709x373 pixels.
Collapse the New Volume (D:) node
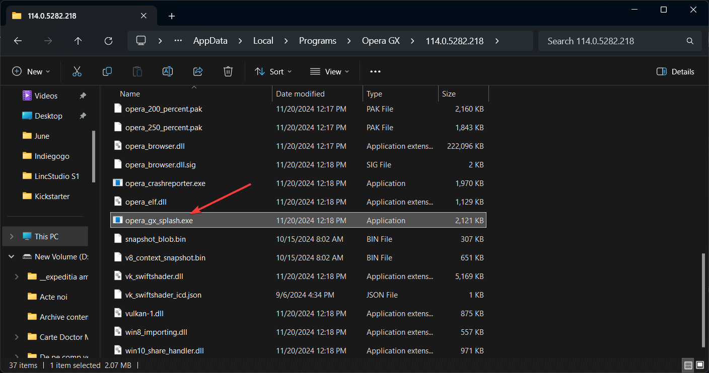point(12,256)
